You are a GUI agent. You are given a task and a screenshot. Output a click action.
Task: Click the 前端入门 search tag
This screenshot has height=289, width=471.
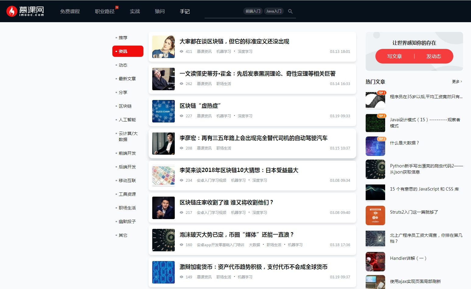253,11
